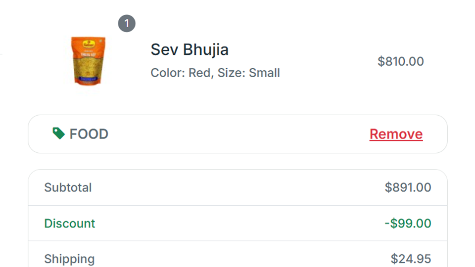The image size is (475, 267).
Task: Click the empty middle of the Subtotal row
Action: (x=237, y=187)
